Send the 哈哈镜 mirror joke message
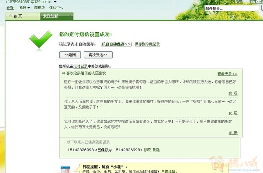Viewport: 263px width, 173px height. click(x=233, y=93)
